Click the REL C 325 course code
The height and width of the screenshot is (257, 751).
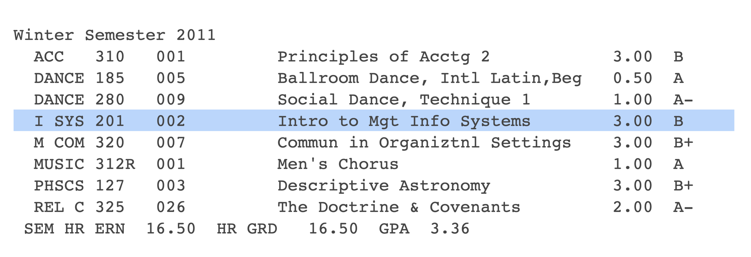tap(79, 207)
